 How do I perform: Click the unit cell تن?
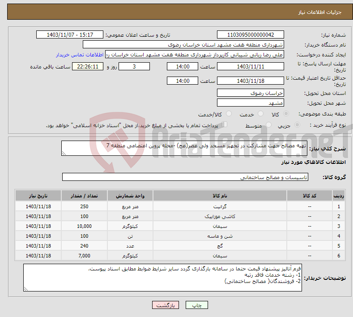(x=130, y=236)
